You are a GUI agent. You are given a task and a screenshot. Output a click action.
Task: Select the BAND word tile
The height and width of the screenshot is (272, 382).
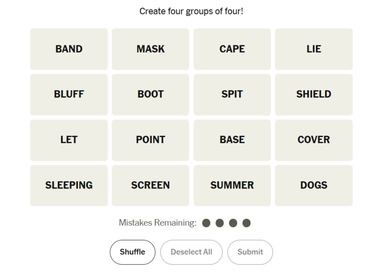69,49
